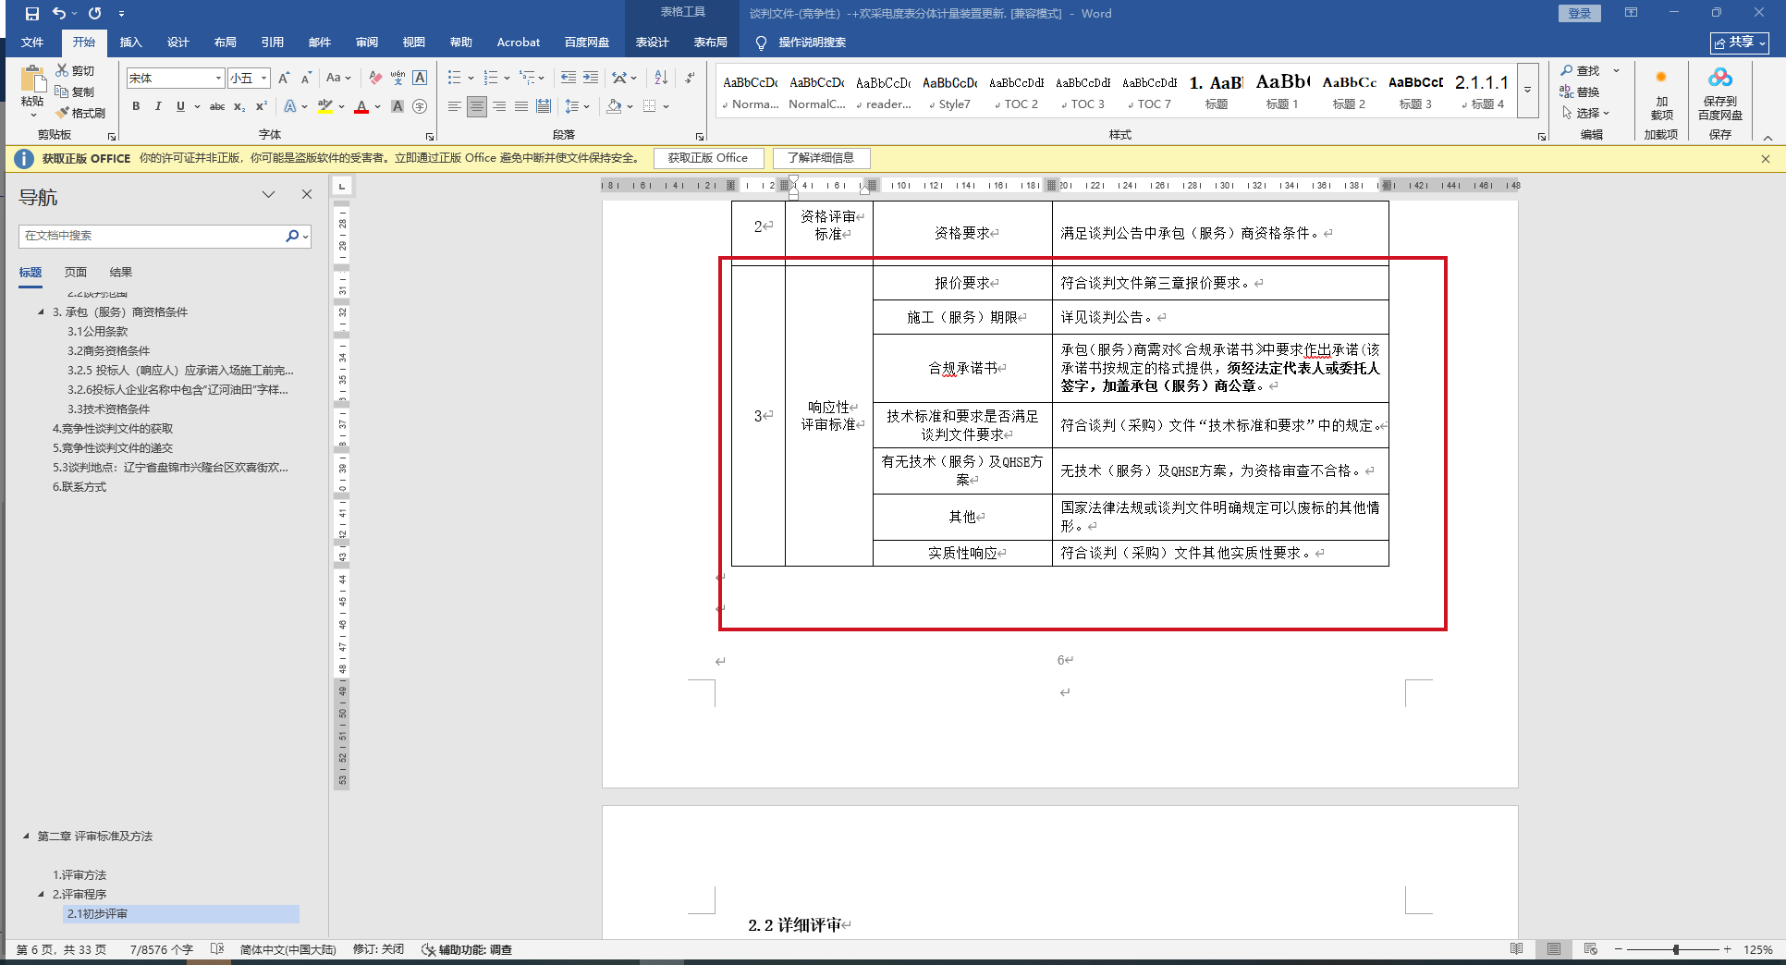Expand the styles gallery
The height and width of the screenshot is (965, 1786).
[1527, 90]
